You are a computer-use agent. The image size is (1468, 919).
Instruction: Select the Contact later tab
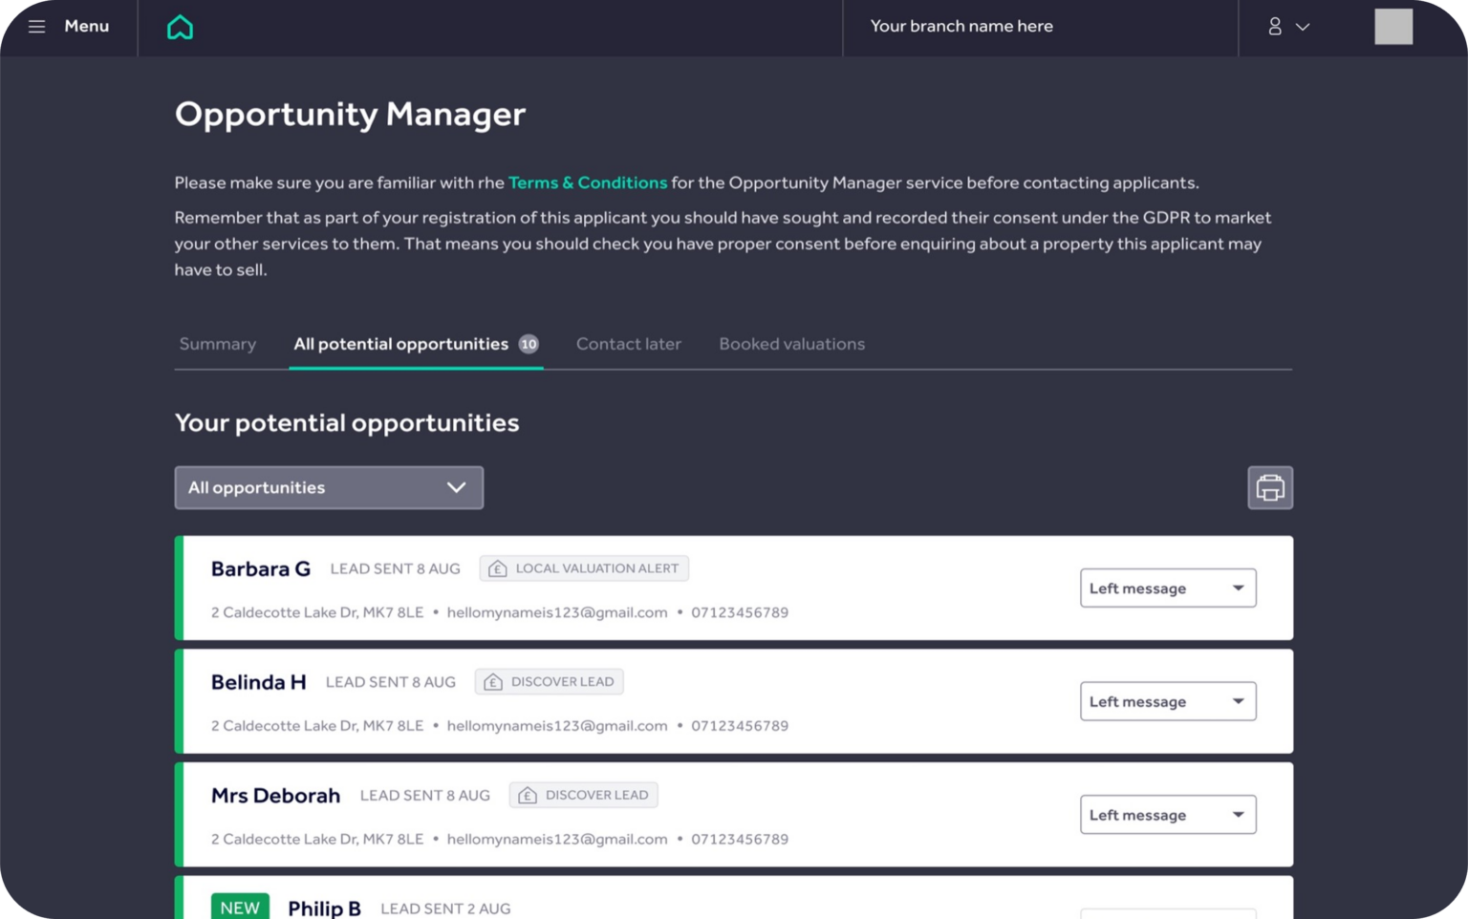[x=628, y=344]
